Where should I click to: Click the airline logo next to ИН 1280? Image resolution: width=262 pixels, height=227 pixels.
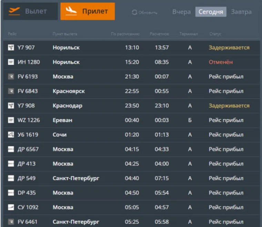pyautogui.click(x=11, y=62)
